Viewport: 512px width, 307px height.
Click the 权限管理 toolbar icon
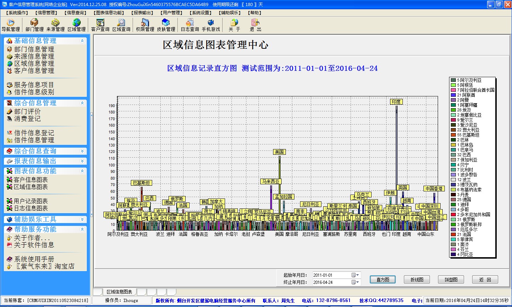click(145, 25)
